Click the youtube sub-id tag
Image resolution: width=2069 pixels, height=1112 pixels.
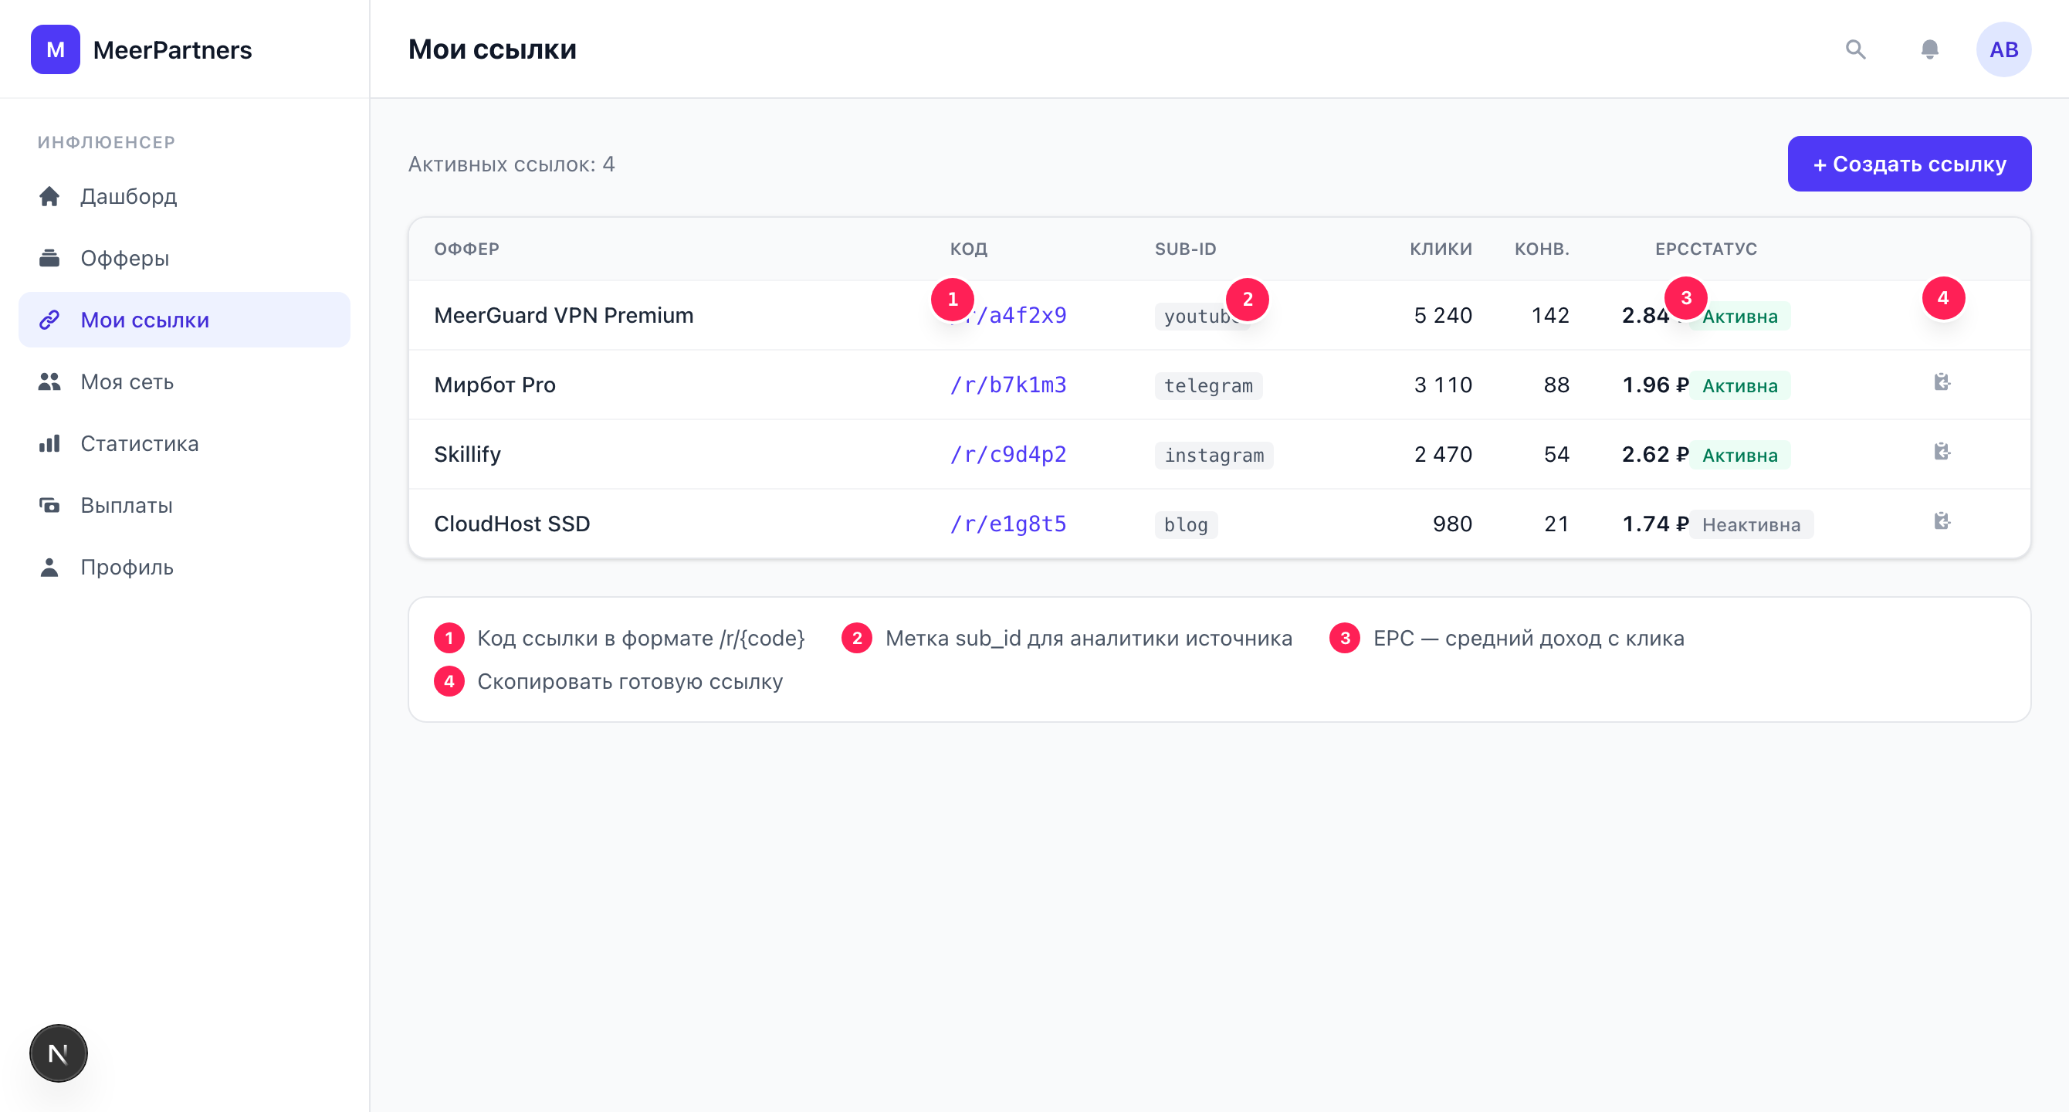1202,317
